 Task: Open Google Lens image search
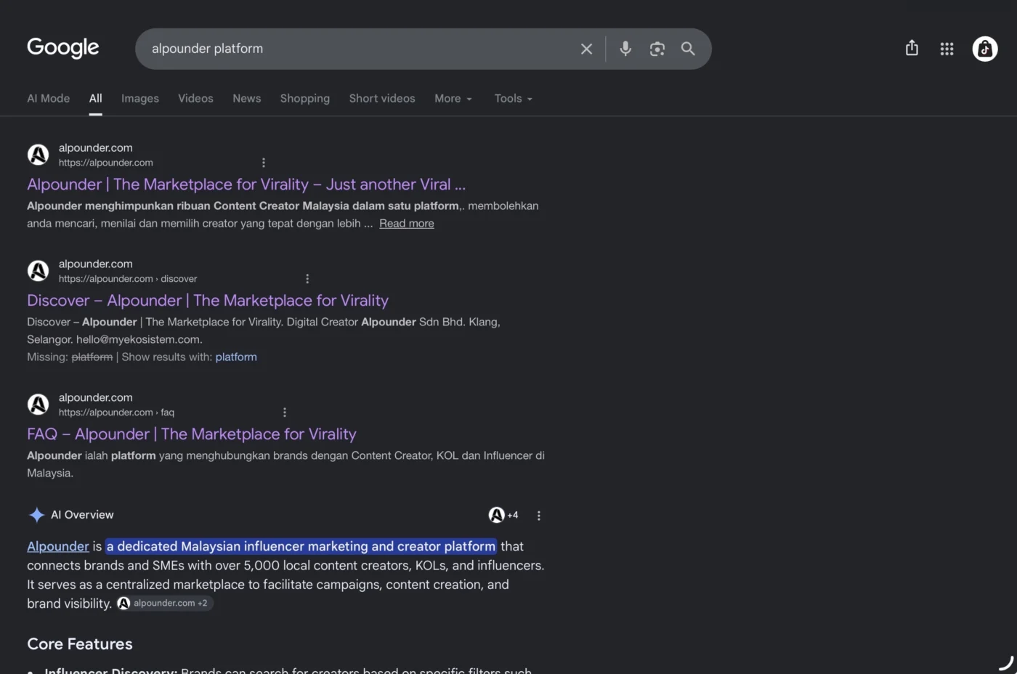click(x=657, y=49)
